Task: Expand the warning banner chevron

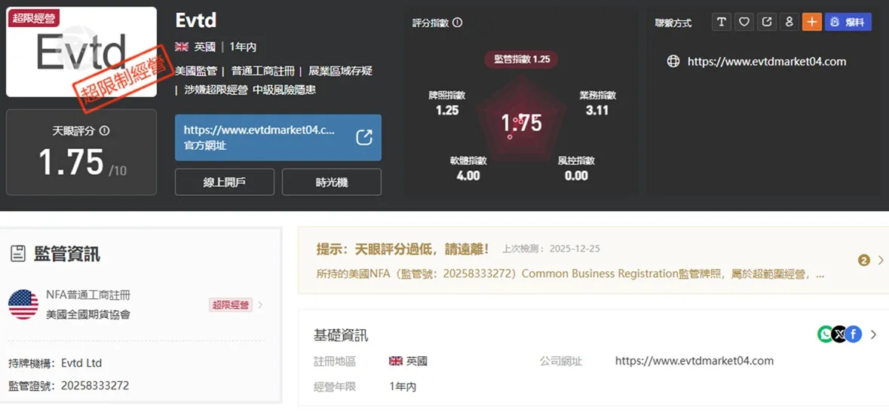Action: pyautogui.click(x=881, y=261)
